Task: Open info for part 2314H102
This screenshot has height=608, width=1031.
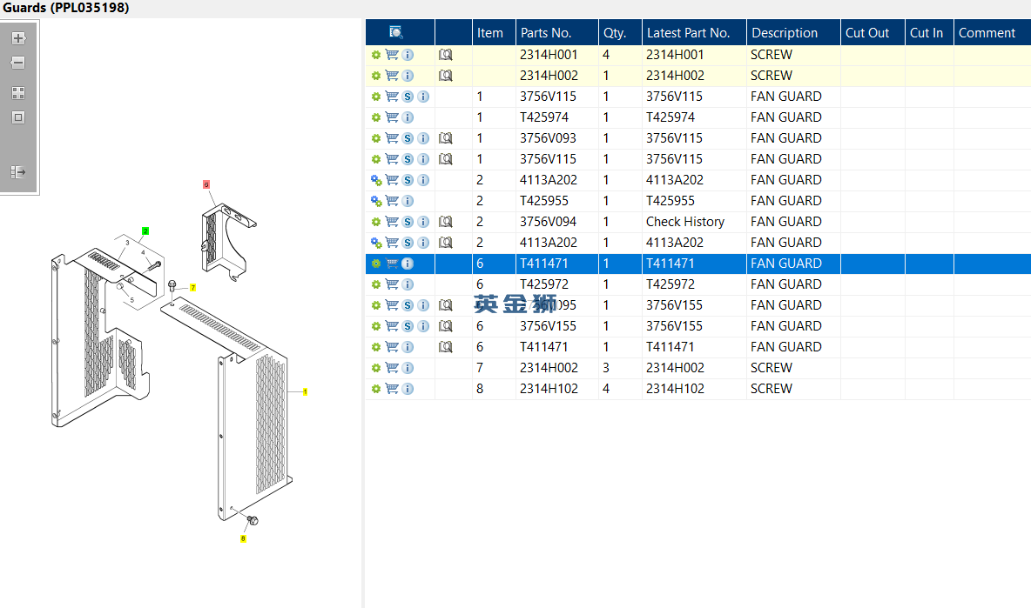Action: (x=408, y=389)
